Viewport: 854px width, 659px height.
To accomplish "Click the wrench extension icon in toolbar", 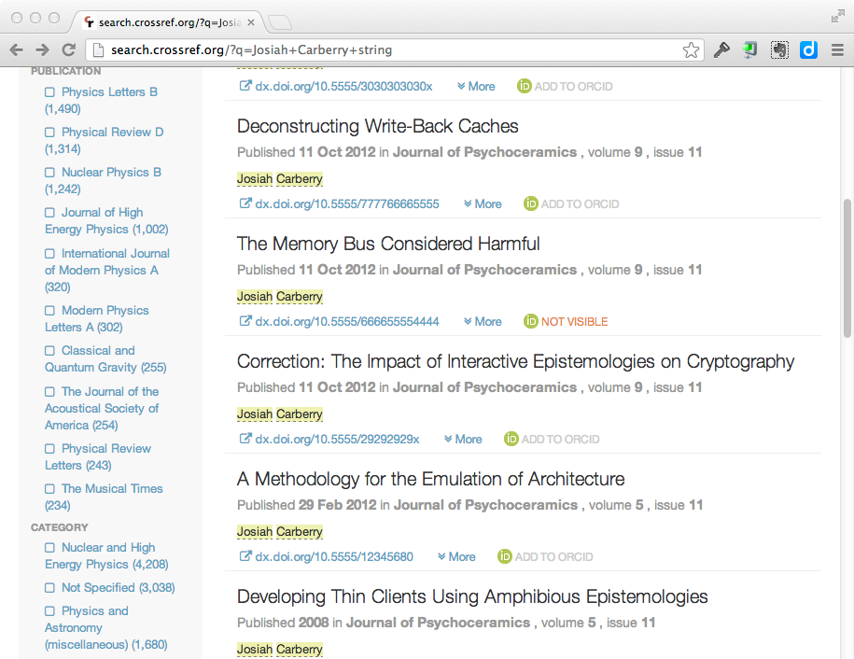I will pos(721,50).
